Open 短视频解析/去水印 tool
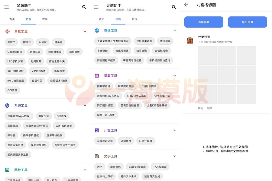The height and width of the screenshot is (181, 272). (x=108, y=96)
